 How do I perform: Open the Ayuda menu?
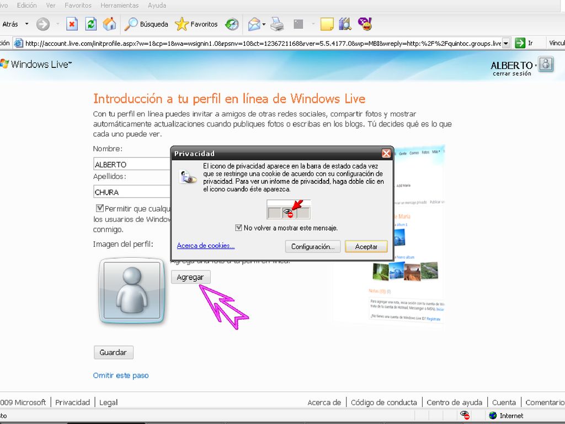[157, 6]
